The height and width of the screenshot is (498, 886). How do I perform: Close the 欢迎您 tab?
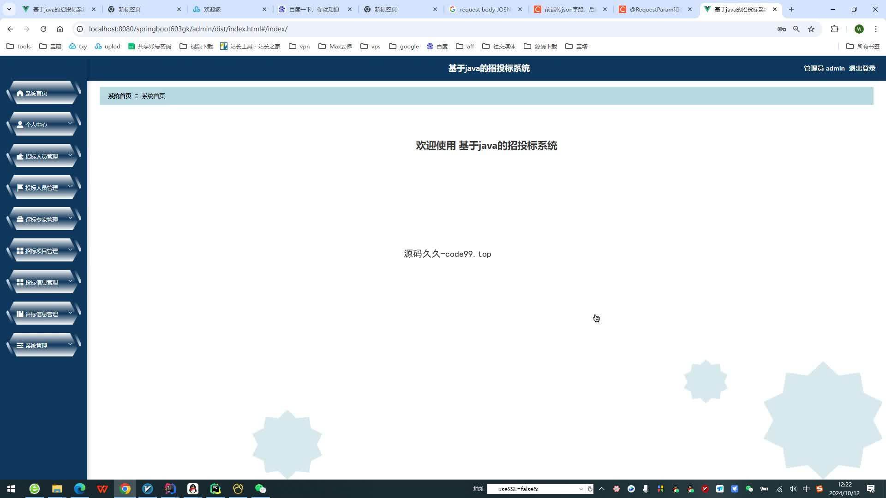click(264, 9)
